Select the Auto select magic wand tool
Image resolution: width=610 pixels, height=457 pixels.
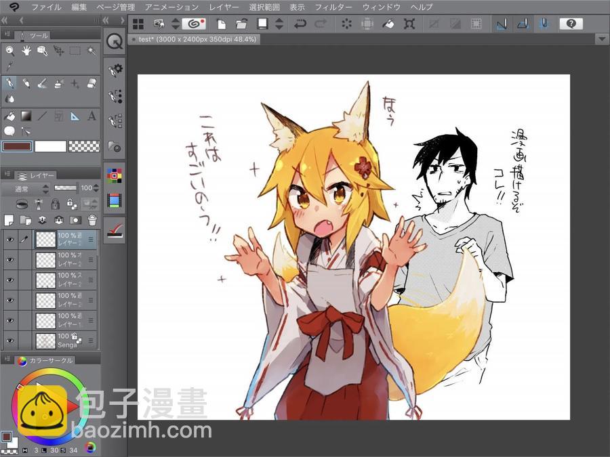[x=91, y=51]
